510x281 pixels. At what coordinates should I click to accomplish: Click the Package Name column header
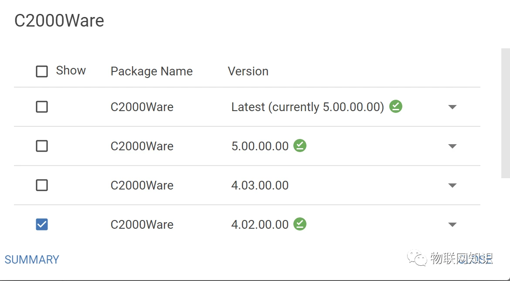pos(151,71)
